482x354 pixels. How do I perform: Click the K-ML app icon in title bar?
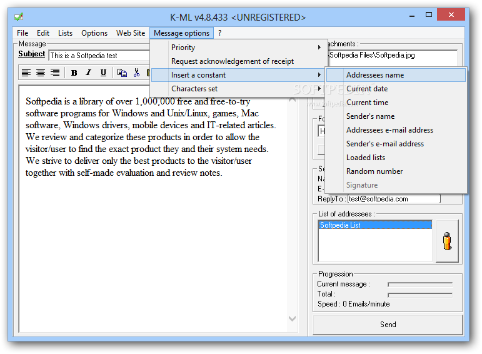(x=19, y=17)
